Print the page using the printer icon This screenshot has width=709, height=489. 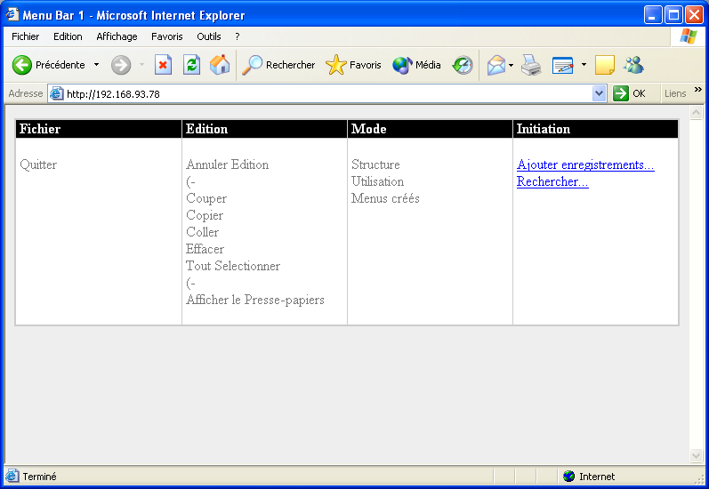click(531, 65)
